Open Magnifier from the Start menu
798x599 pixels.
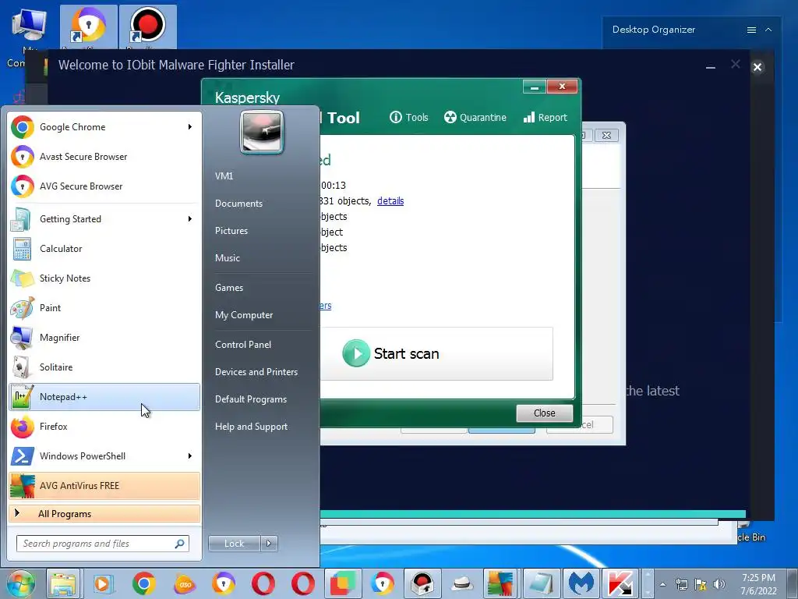tap(104, 337)
